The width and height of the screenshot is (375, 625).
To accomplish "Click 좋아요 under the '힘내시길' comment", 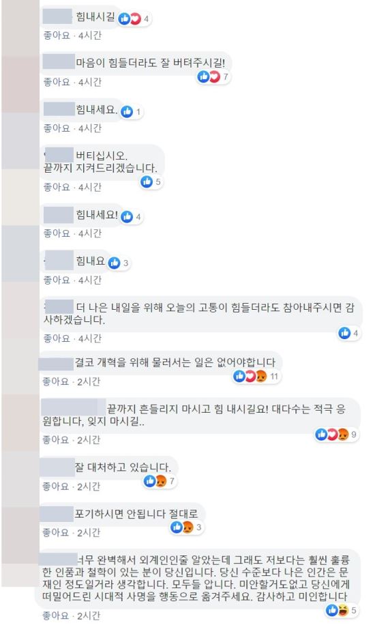I will click(x=57, y=35).
